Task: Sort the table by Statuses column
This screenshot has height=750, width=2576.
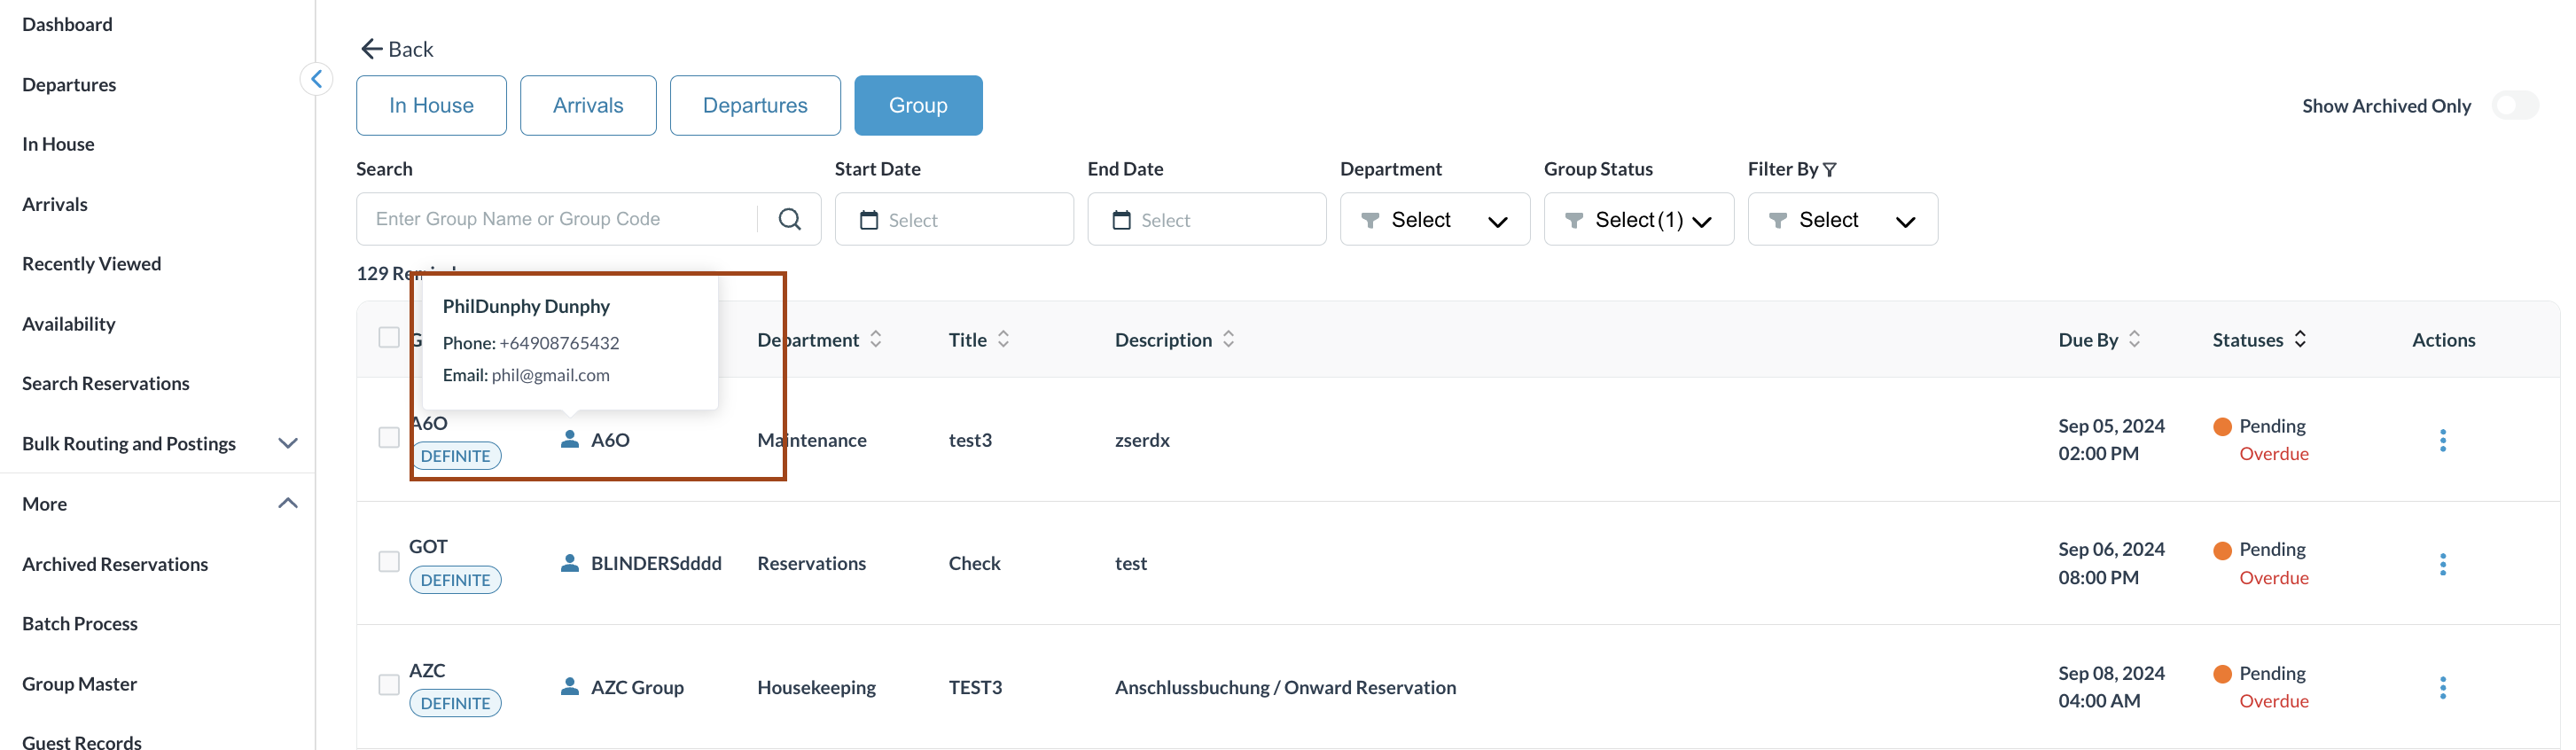Action: coord(2300,340)
